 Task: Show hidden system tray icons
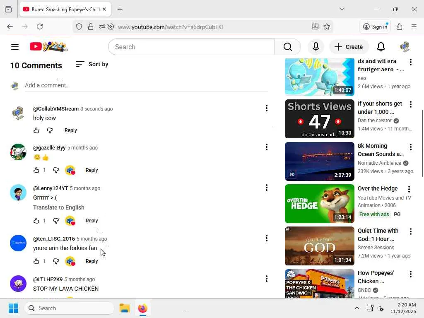click(x=357, y=308)
